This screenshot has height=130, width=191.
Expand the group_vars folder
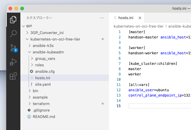coord(32,58)
